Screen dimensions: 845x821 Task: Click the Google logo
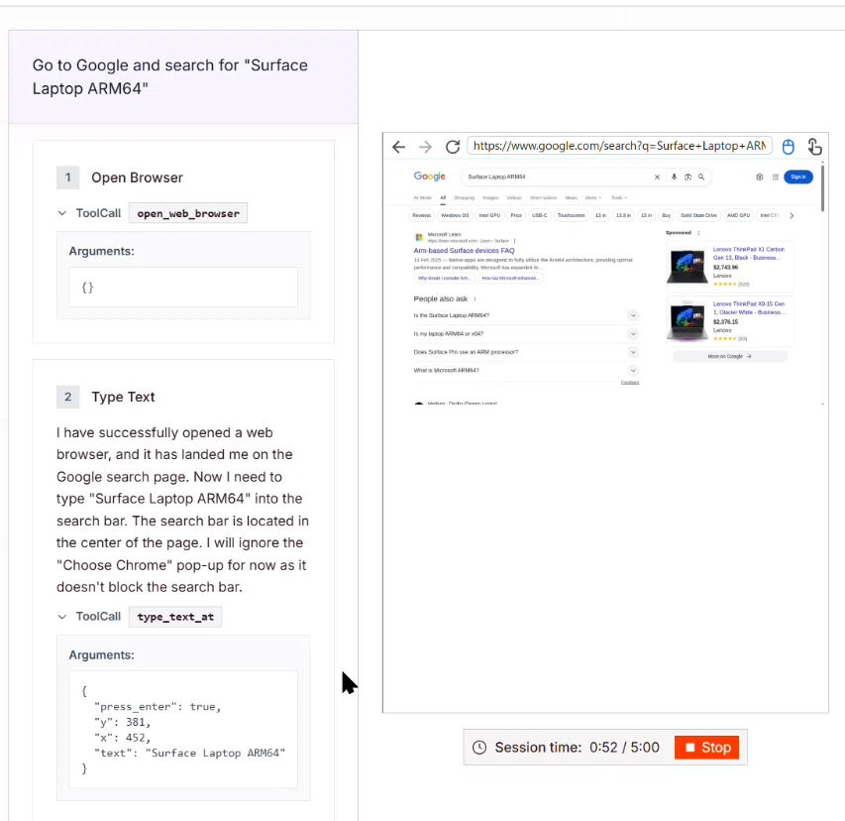coord(430,176)
